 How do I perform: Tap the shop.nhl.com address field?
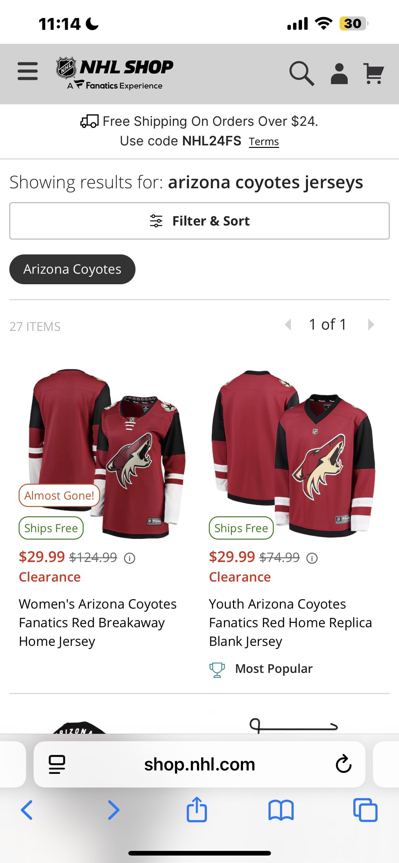(199, 764)
